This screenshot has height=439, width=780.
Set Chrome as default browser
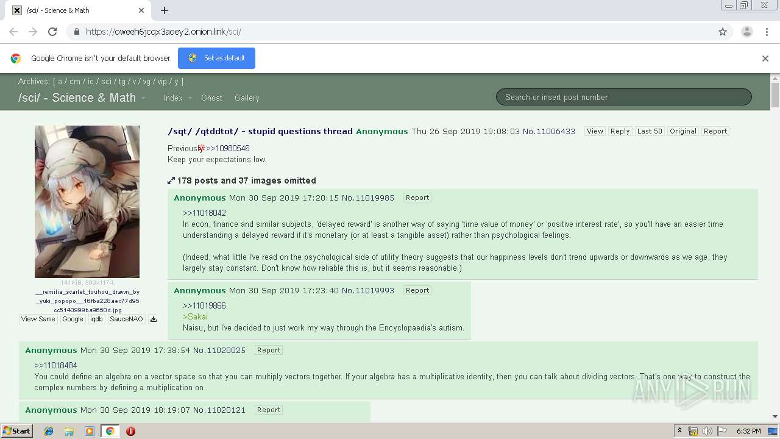pos(216,58)
